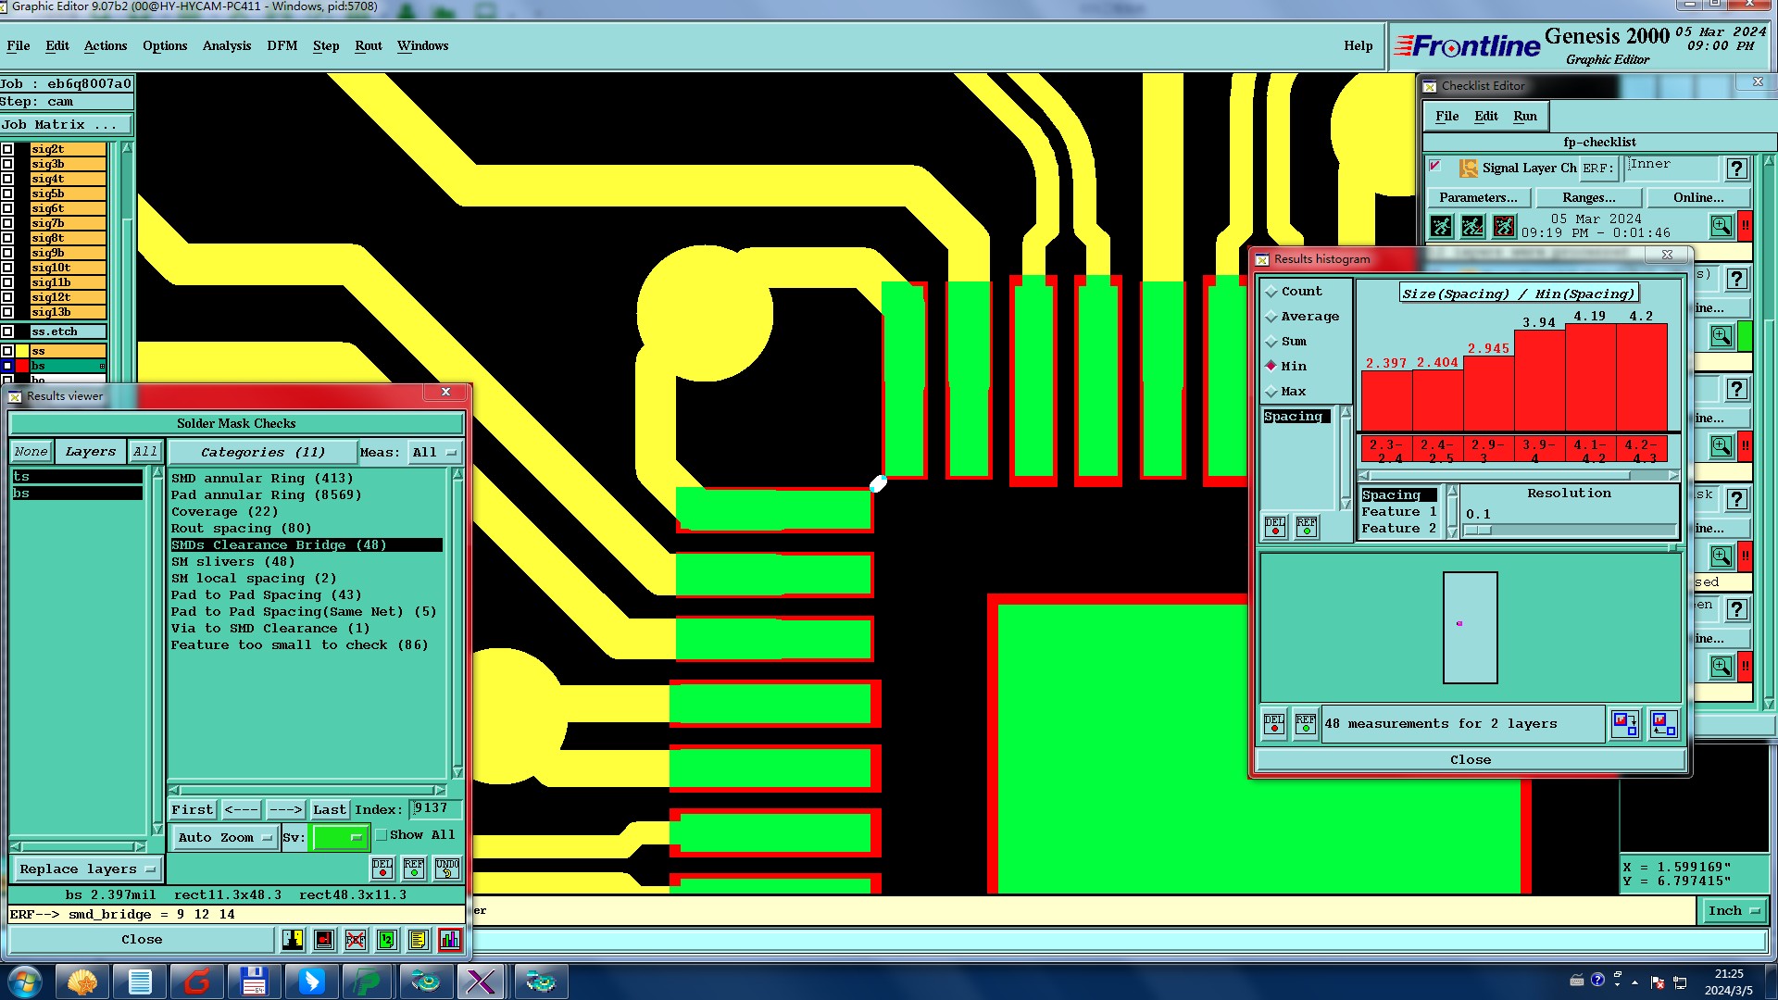Open the Inch units dropdown
1778x1000 pixels.
[x=1734, y=911]
